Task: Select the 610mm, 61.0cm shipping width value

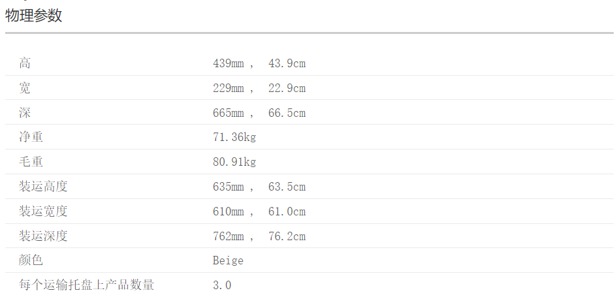Action: [259, 211]
